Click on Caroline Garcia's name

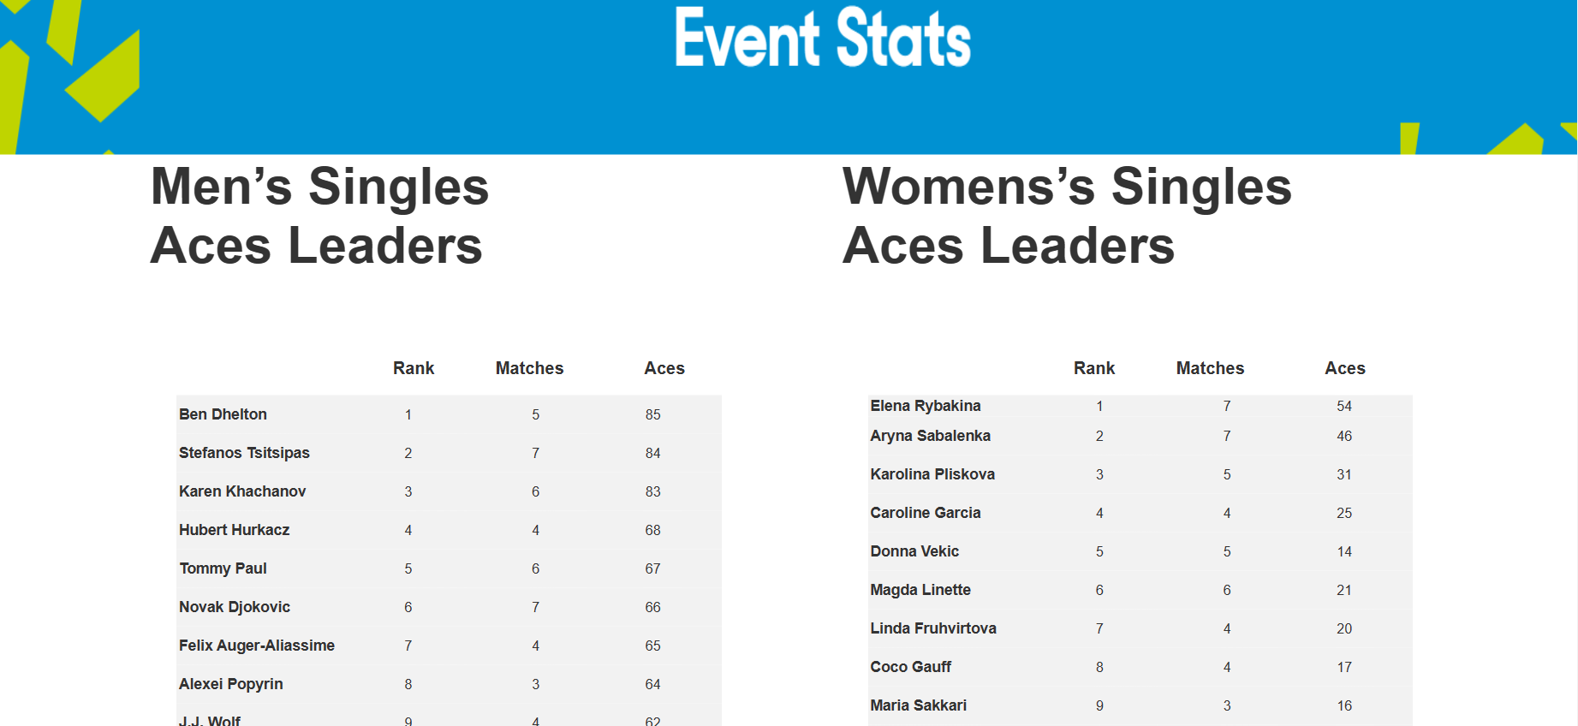click(x=926, y=513)
